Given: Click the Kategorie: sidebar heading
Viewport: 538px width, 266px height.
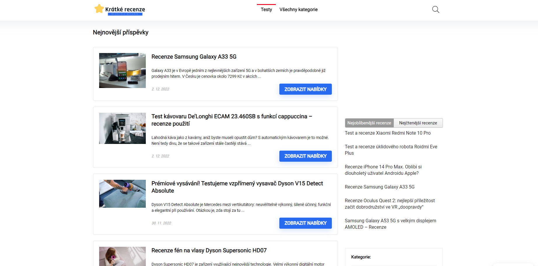Looking at the screenshot, I should tap(361, 257).
